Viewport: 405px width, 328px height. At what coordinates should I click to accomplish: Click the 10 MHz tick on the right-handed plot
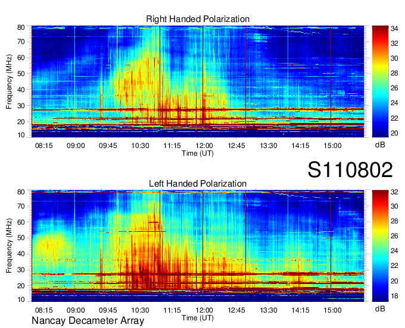pos(21,135)
